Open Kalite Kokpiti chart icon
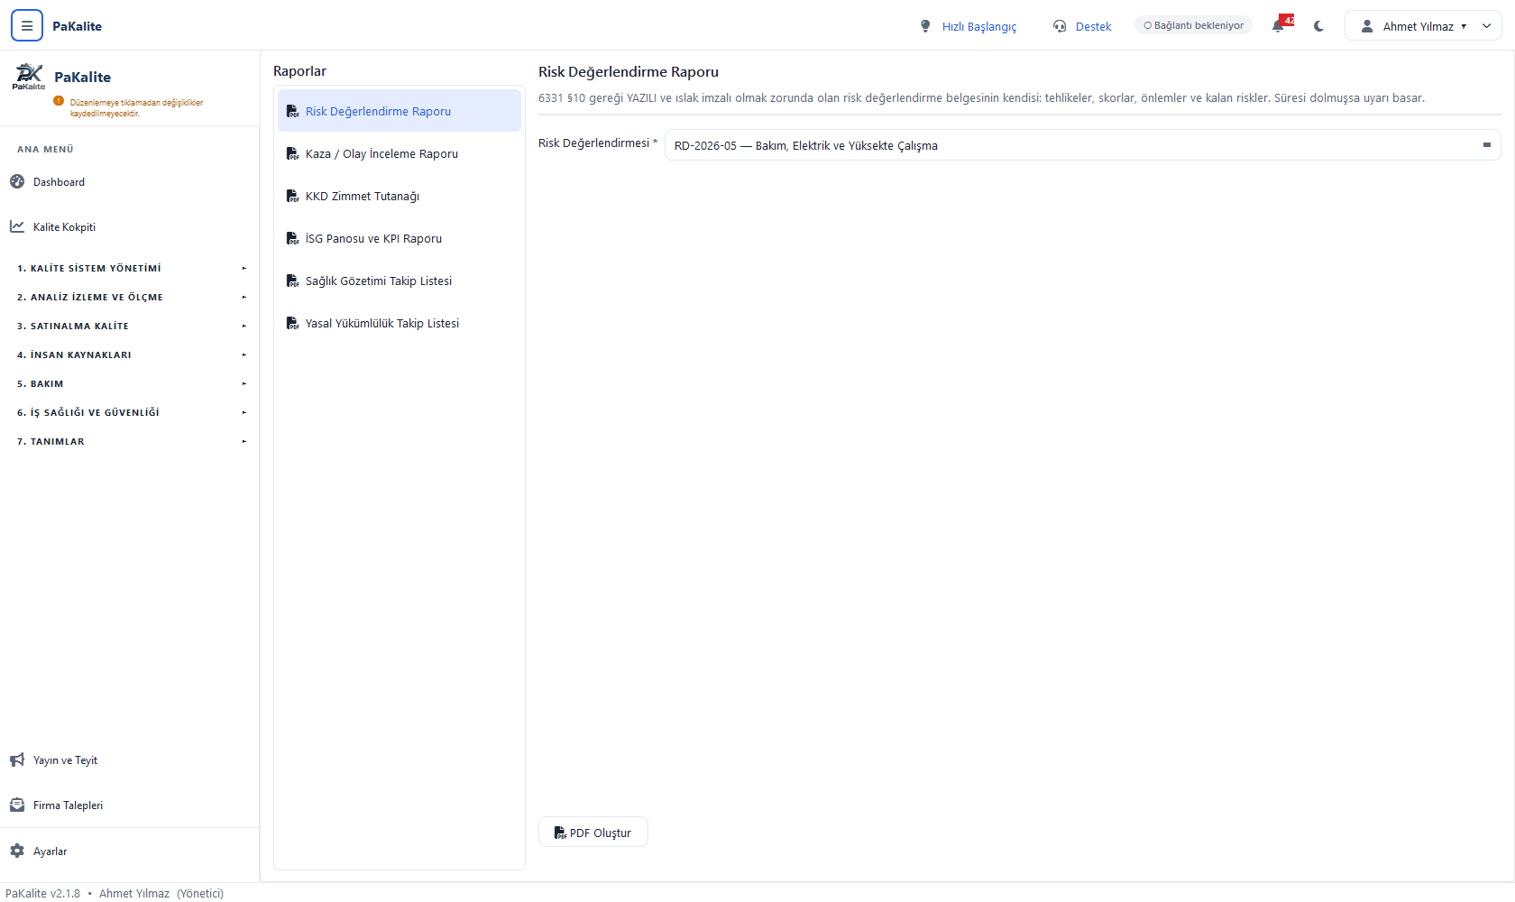1515x902 pixels. pyautogui.click(x=17, y=226)
